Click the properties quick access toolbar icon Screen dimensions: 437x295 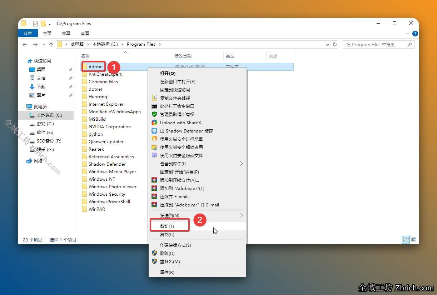[x=35, y=24]
